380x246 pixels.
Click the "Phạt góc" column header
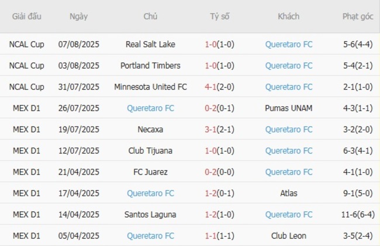(358, 16)
